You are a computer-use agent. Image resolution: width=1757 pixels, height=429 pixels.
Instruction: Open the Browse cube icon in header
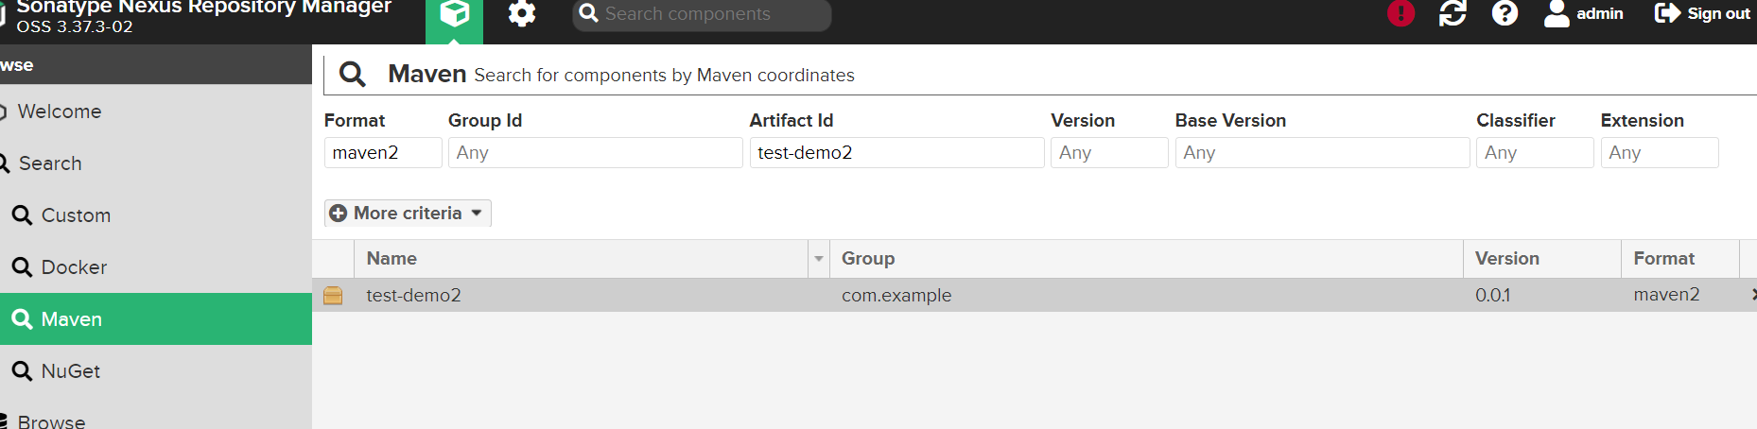pyautogui.click(x=454, y=15)
